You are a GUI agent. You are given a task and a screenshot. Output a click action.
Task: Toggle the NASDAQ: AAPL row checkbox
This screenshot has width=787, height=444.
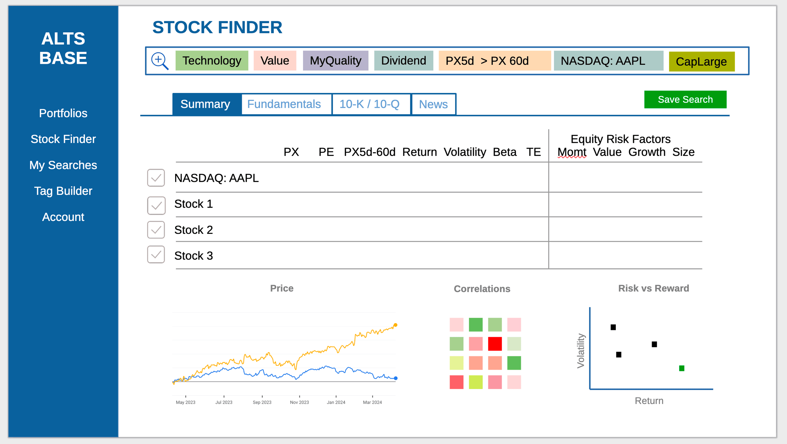click(156, 178)
